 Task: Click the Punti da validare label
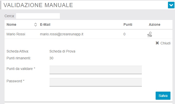(21, 69)
